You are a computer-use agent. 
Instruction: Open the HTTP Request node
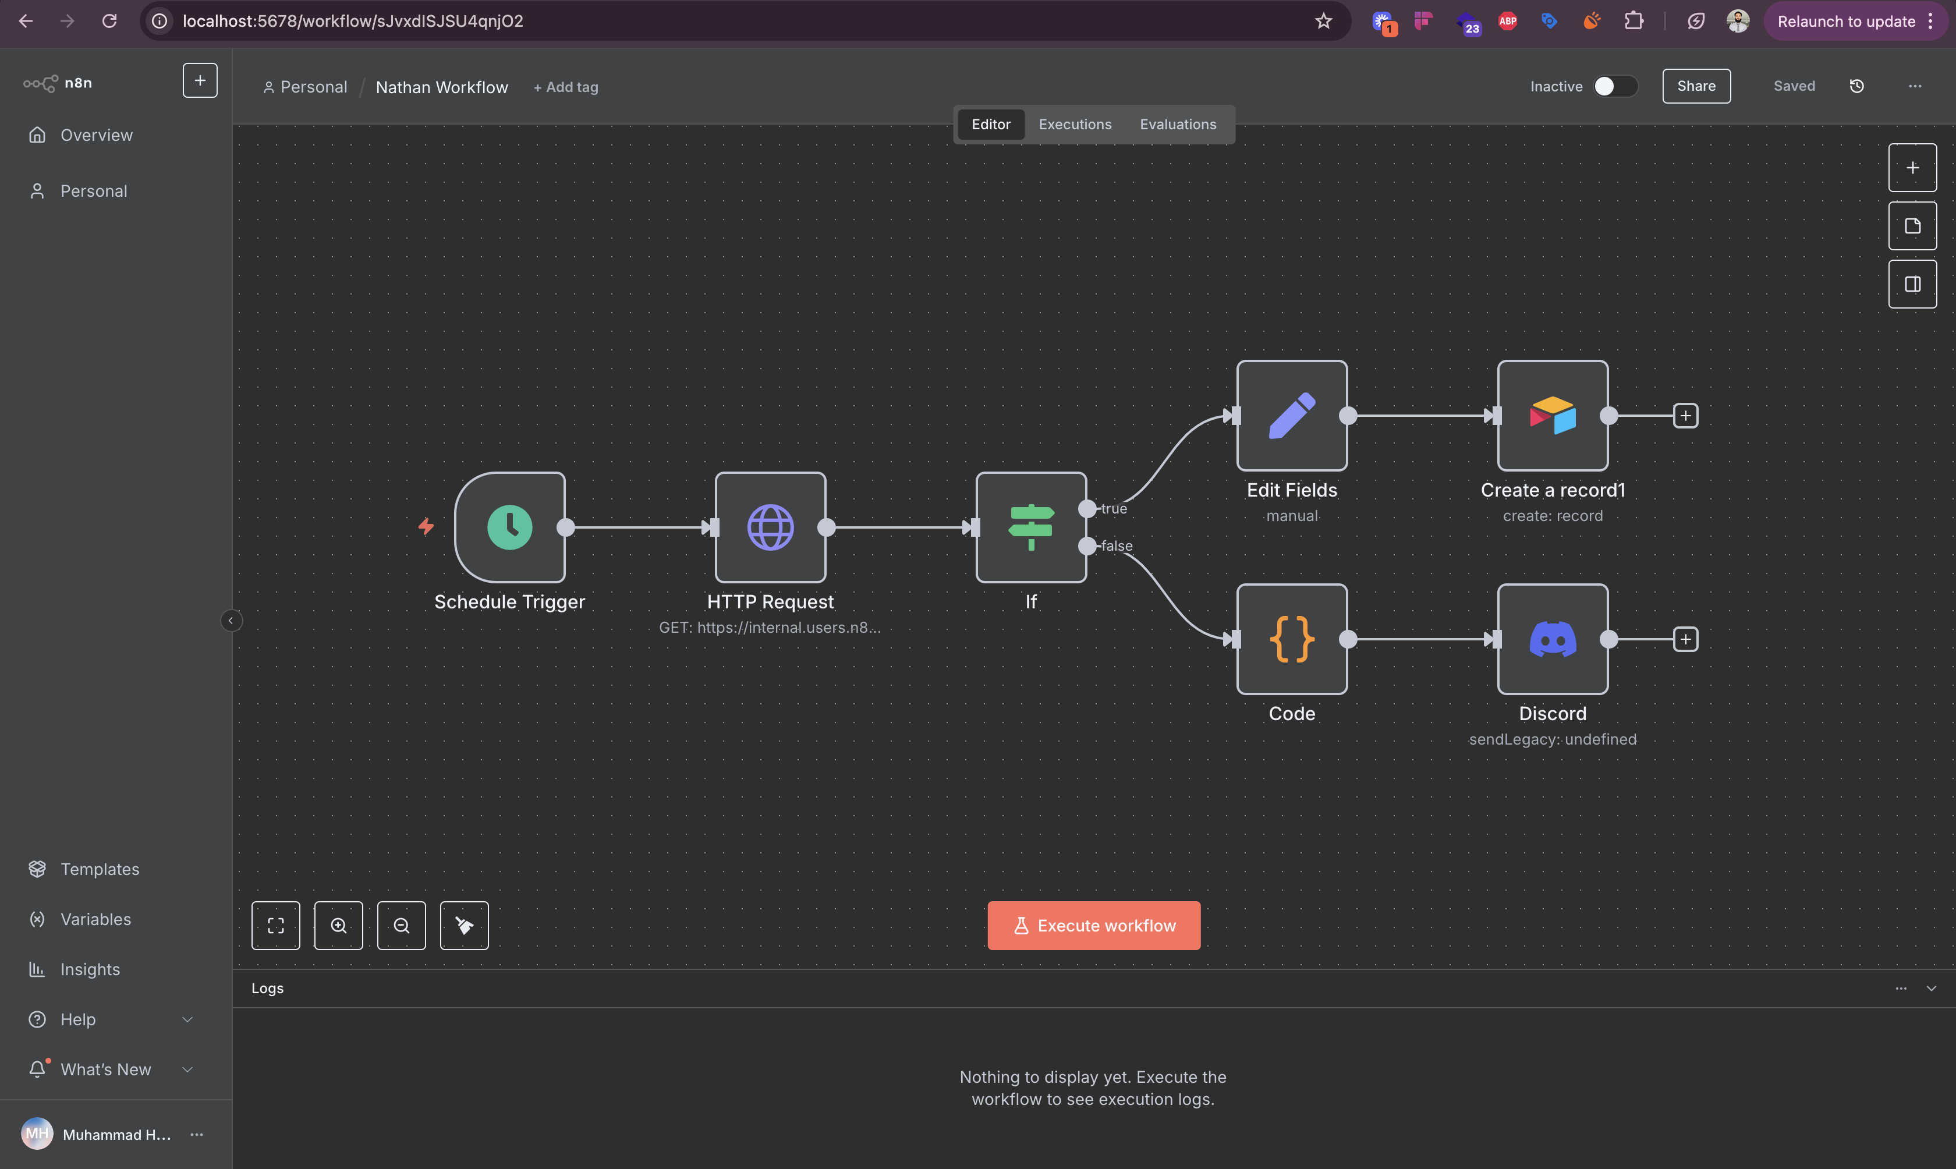click(770, 527)
